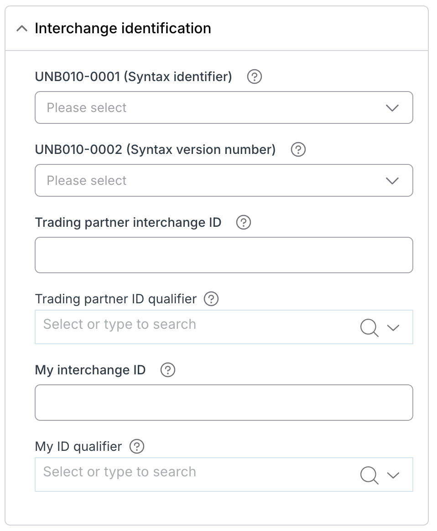Screen dimensions: 437x531
Task: Show help for Trading partner interchange ID
Action: coord(243,223)
